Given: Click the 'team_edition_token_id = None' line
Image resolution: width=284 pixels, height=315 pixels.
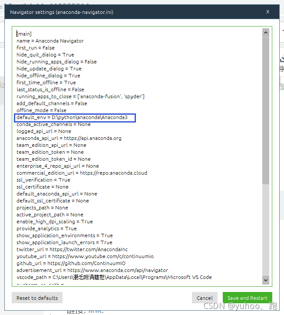Looking at the screenshot, I should point(53,159).
